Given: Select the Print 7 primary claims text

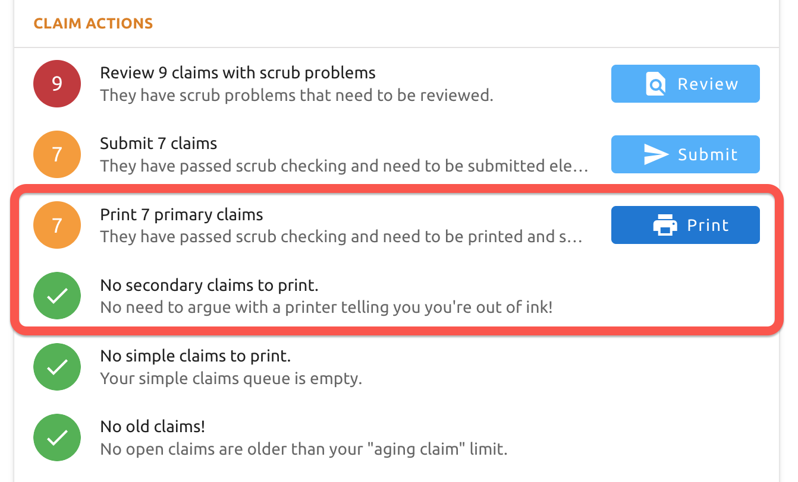Looking at the screenshot, I should pyautogui.click(x=181, y=214).
